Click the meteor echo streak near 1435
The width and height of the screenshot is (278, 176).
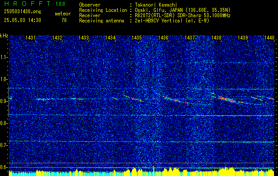coord(134,98)
